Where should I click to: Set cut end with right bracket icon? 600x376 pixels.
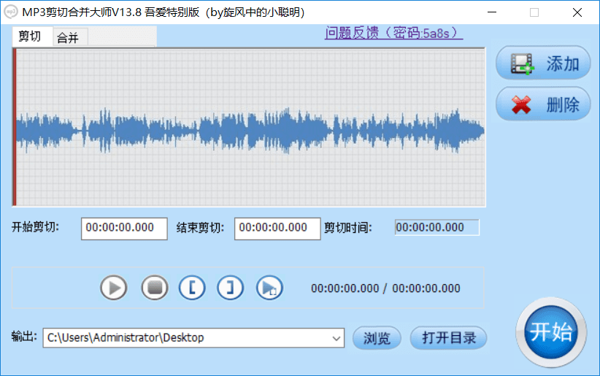click(x=231, y=288)
